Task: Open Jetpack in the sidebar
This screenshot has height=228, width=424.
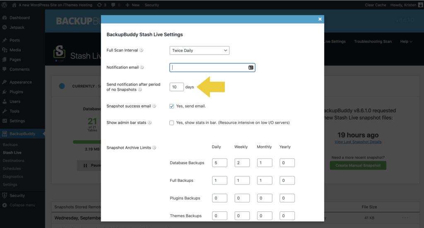Action: (17, 27)
